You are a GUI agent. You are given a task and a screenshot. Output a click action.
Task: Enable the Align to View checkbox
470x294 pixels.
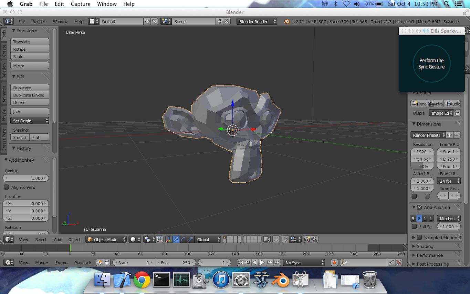[x=6, y=187]
